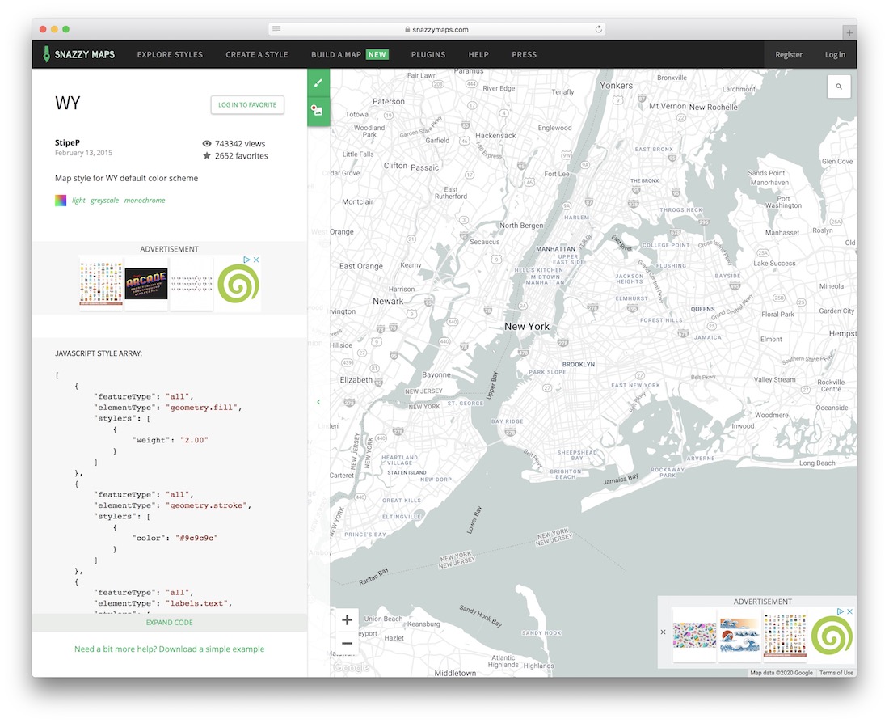889x723 pixels.
Task: Open a new browser tab with plus
Action: (x=849, y=33)
